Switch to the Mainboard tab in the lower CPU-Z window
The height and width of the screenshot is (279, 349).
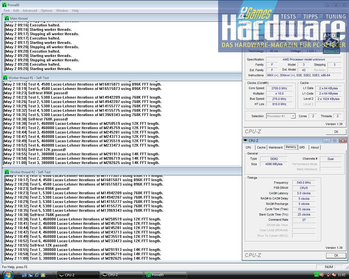tap(276, 147)
